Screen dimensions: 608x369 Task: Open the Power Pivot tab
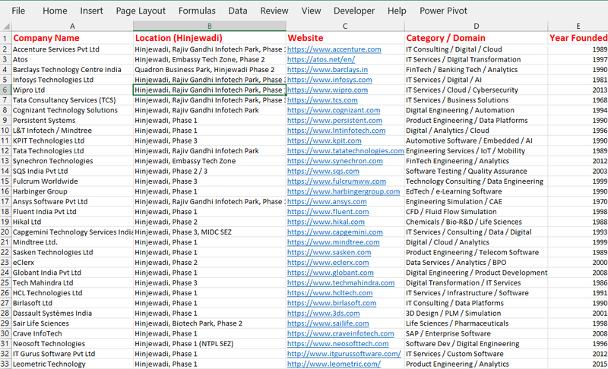tap(443, 11)
